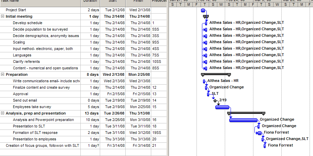
Task: Click the Creation of focus groups task
Action: click(x=42, y=145)
